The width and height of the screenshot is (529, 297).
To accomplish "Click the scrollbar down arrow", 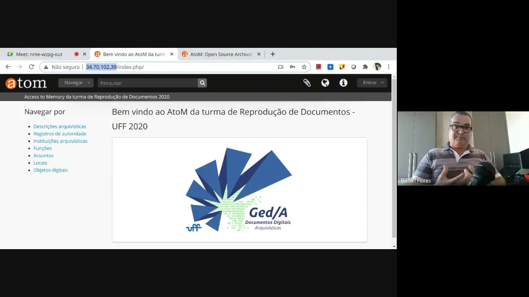I will click(394, 246).
